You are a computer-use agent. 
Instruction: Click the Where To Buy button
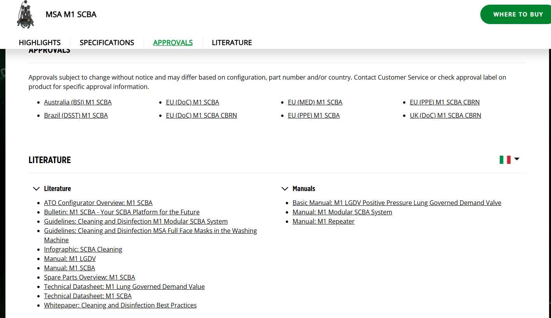point(516,14)
